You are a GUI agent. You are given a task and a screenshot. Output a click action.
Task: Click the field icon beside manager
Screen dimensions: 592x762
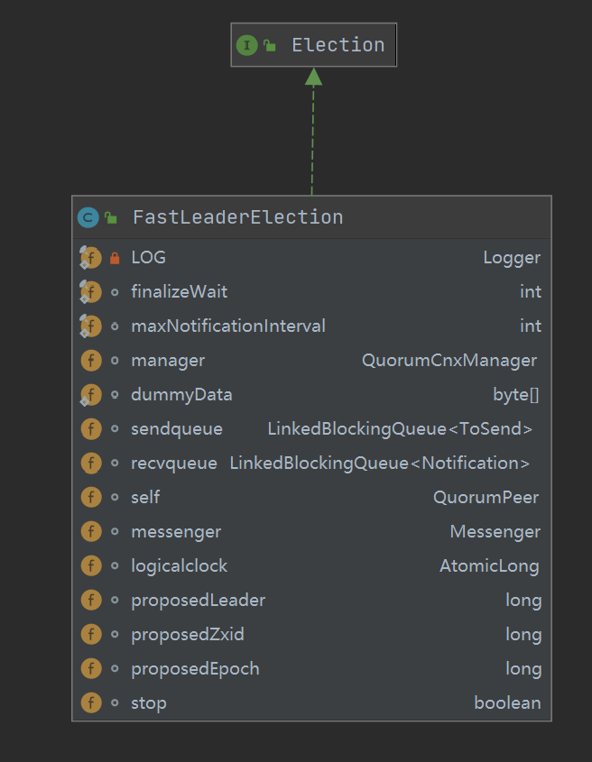point(91,361)
